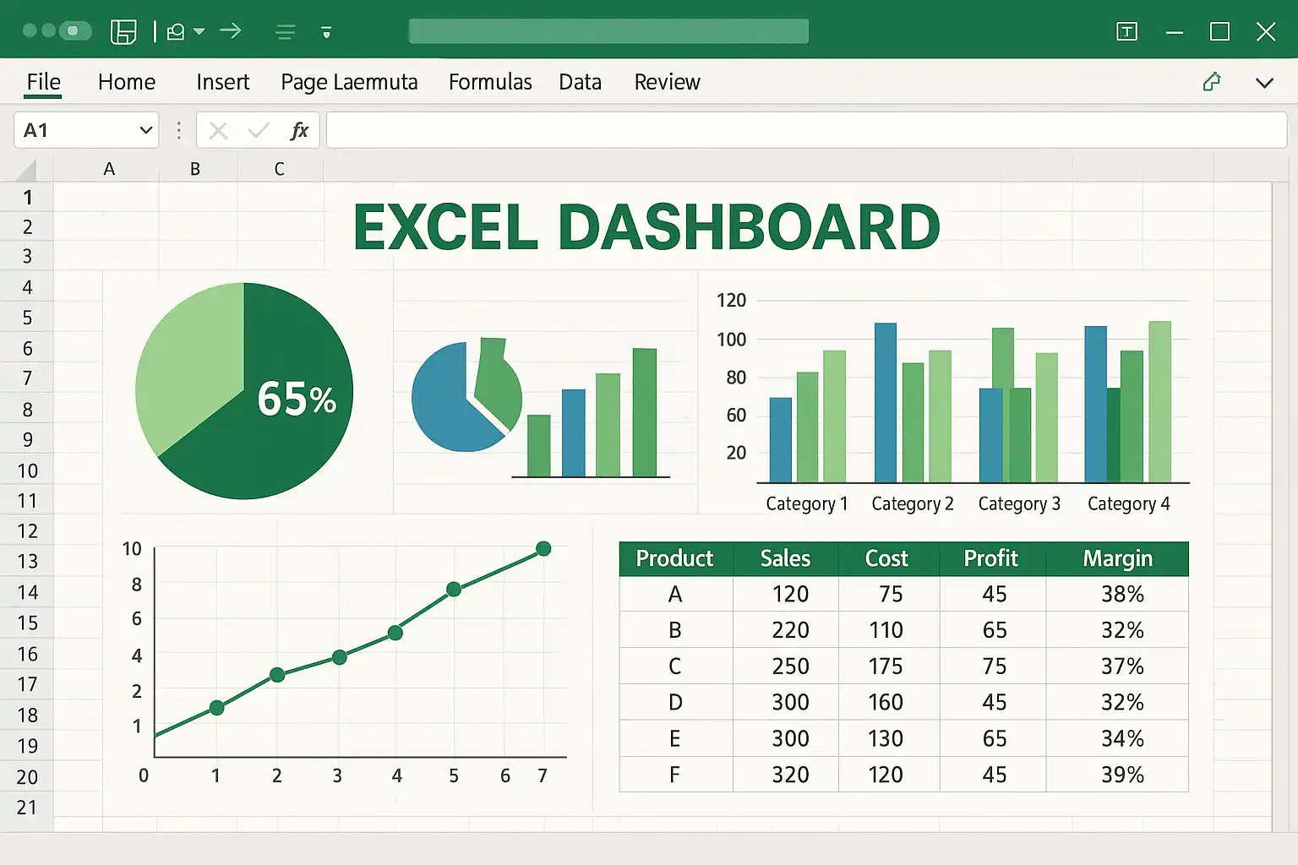The height and width of the screenshot is (865, 1298).
Task: Click the Save icon in the title bar
Action: pos(123,32)
